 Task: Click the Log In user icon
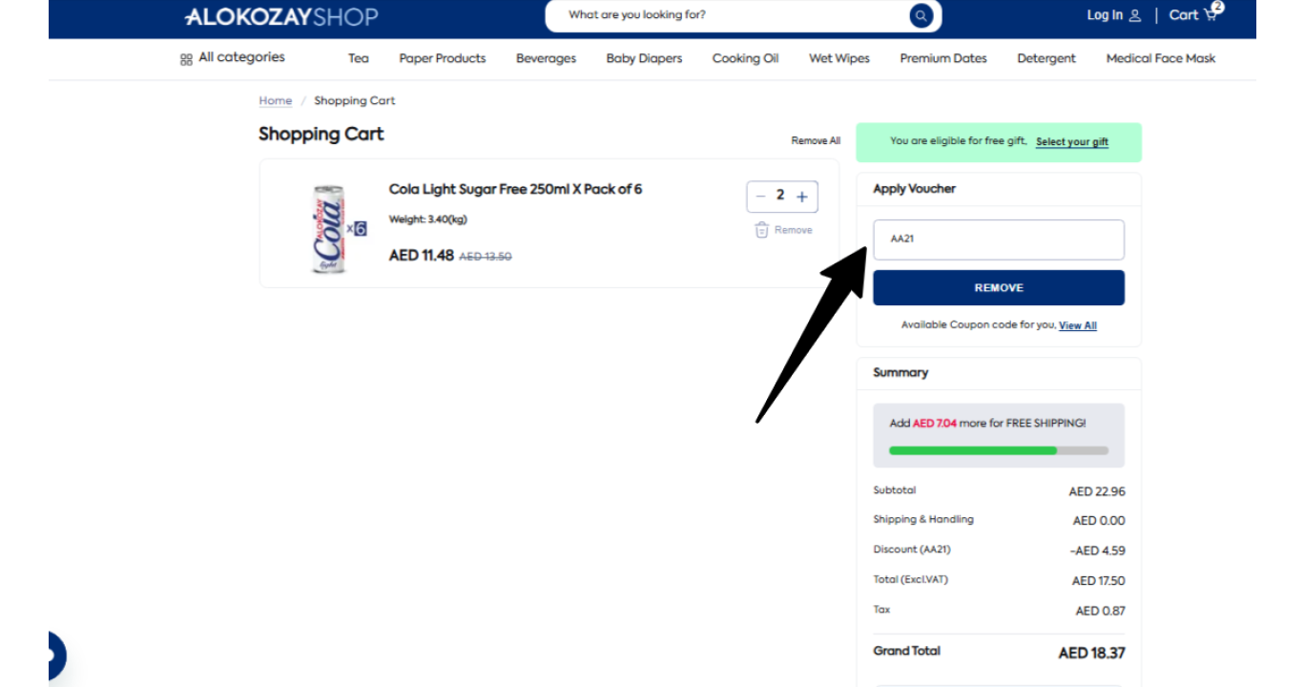(1134, 15)
